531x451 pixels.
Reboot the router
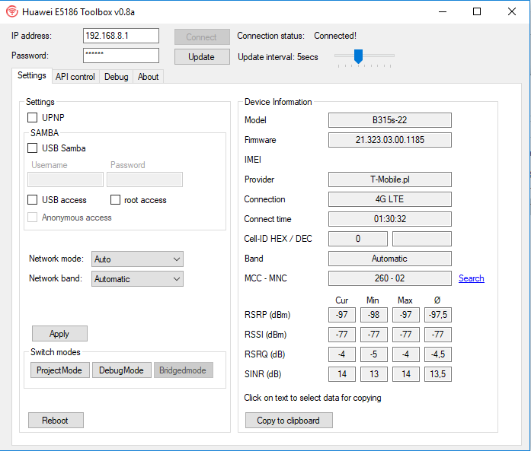pyautogui.click(x=56, y=421)
